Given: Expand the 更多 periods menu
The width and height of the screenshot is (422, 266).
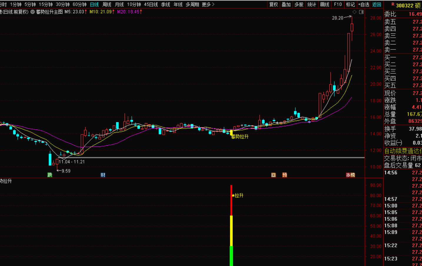Looking at the screenshot, I should pyautogui.click(x=208, y=4).
